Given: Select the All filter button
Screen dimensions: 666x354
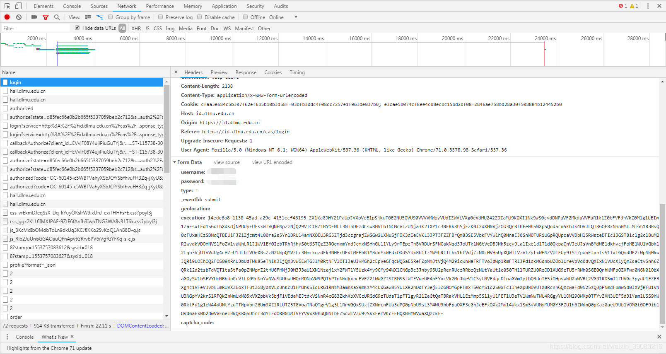Looking at the screenshot, I should (122, 28).
